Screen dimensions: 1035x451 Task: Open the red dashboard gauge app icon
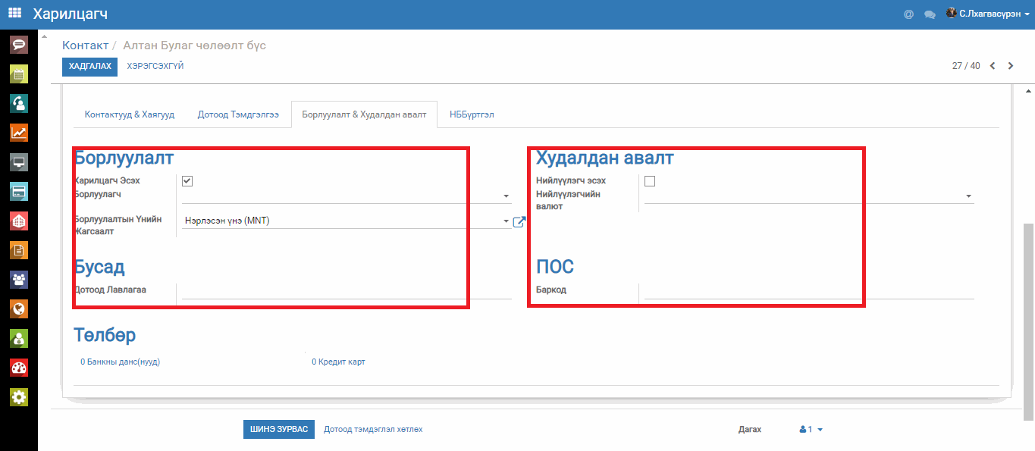(19, 368)
